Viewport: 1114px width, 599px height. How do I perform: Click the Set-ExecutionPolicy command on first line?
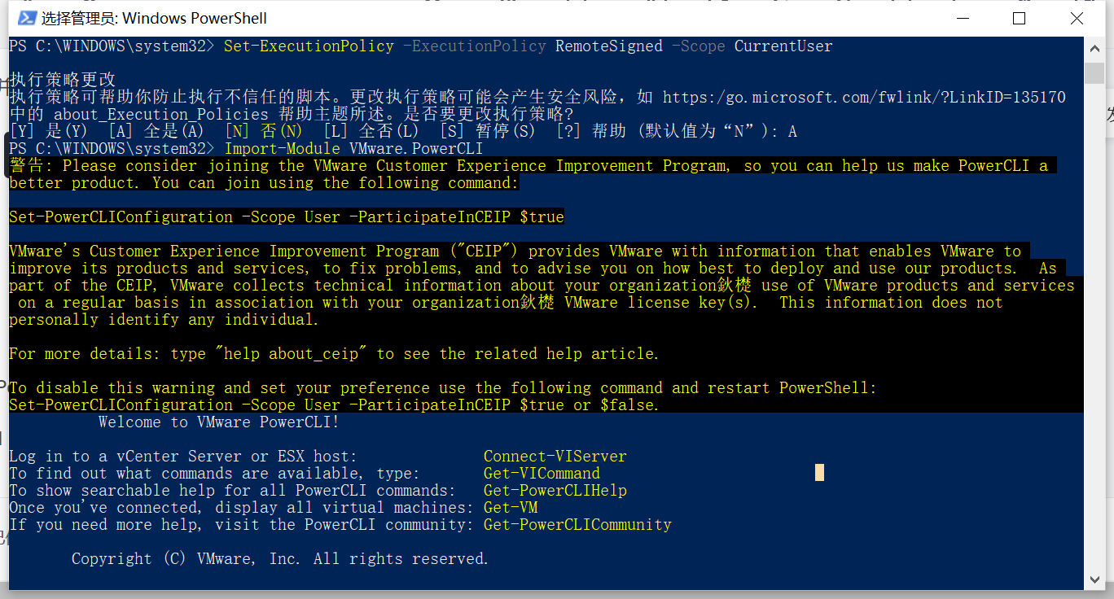click(309, 46)
